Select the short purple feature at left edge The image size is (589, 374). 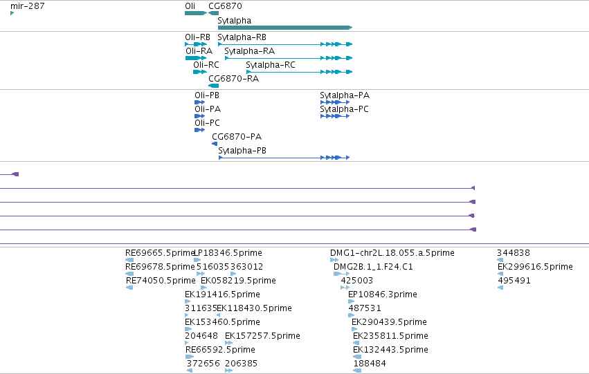coord(10,174)
